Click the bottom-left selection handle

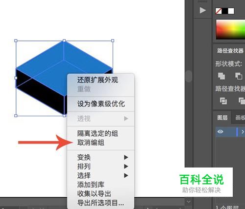pos(16,116)
